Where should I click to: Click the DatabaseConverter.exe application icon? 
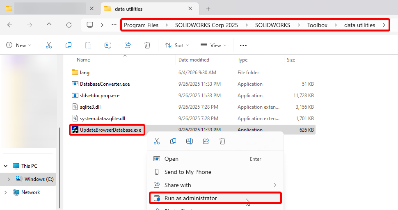75,84
